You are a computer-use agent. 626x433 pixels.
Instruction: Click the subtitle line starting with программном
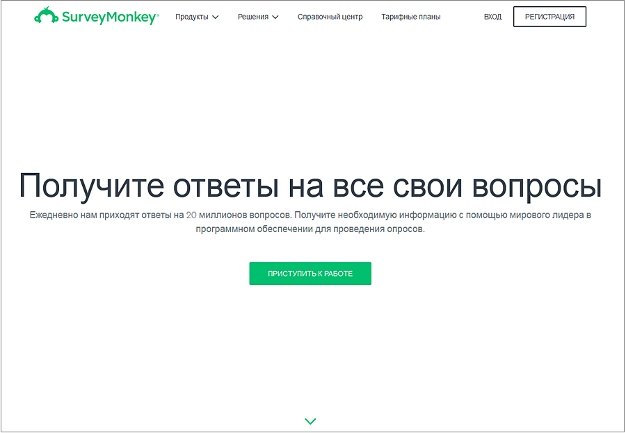tap(310, 230)
